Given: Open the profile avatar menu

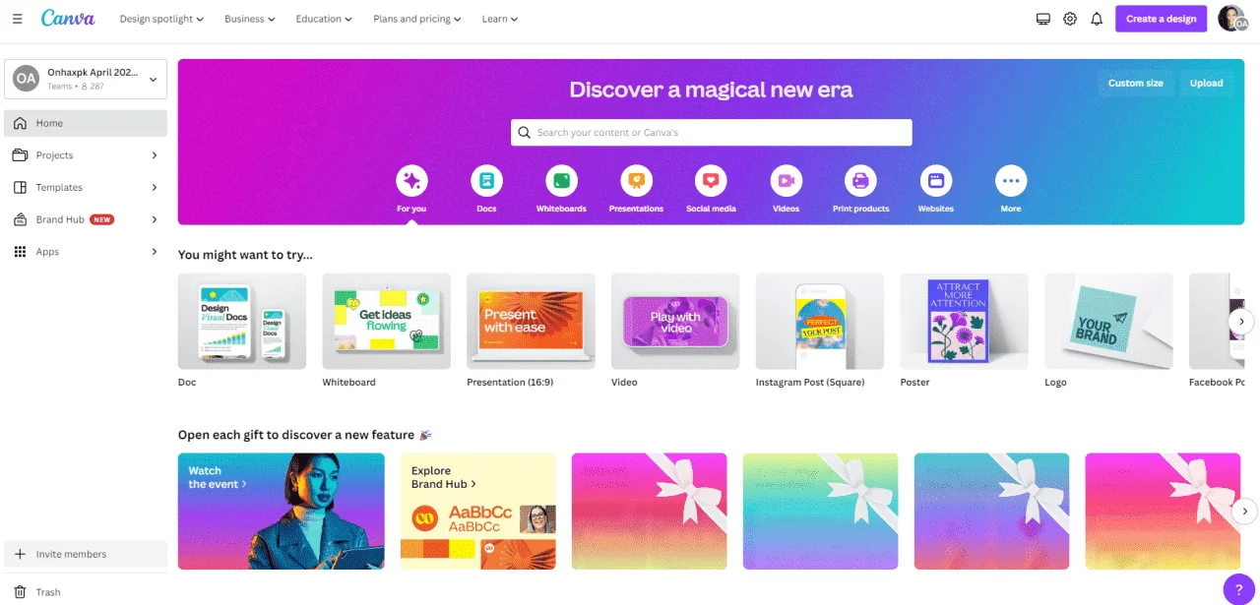Looking at the screenshot, I should pyautogui.click(x=1231, y=19).
